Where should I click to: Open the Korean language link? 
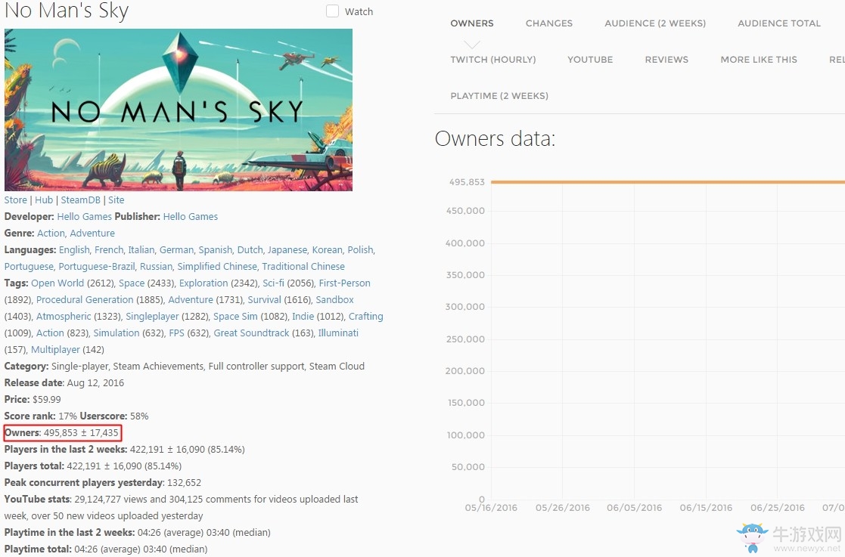pyautogui.click(x=327, y=250)
